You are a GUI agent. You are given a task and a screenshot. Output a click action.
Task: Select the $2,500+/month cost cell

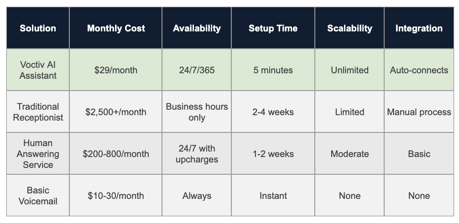click(116, 112)
